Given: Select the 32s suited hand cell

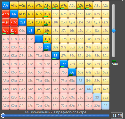Looking at the screenshot, I should (105, 97).
